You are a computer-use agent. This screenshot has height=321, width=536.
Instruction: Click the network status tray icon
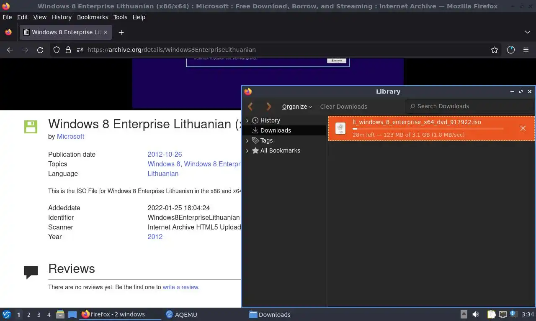pyautogui.click(x=502, y=314)
